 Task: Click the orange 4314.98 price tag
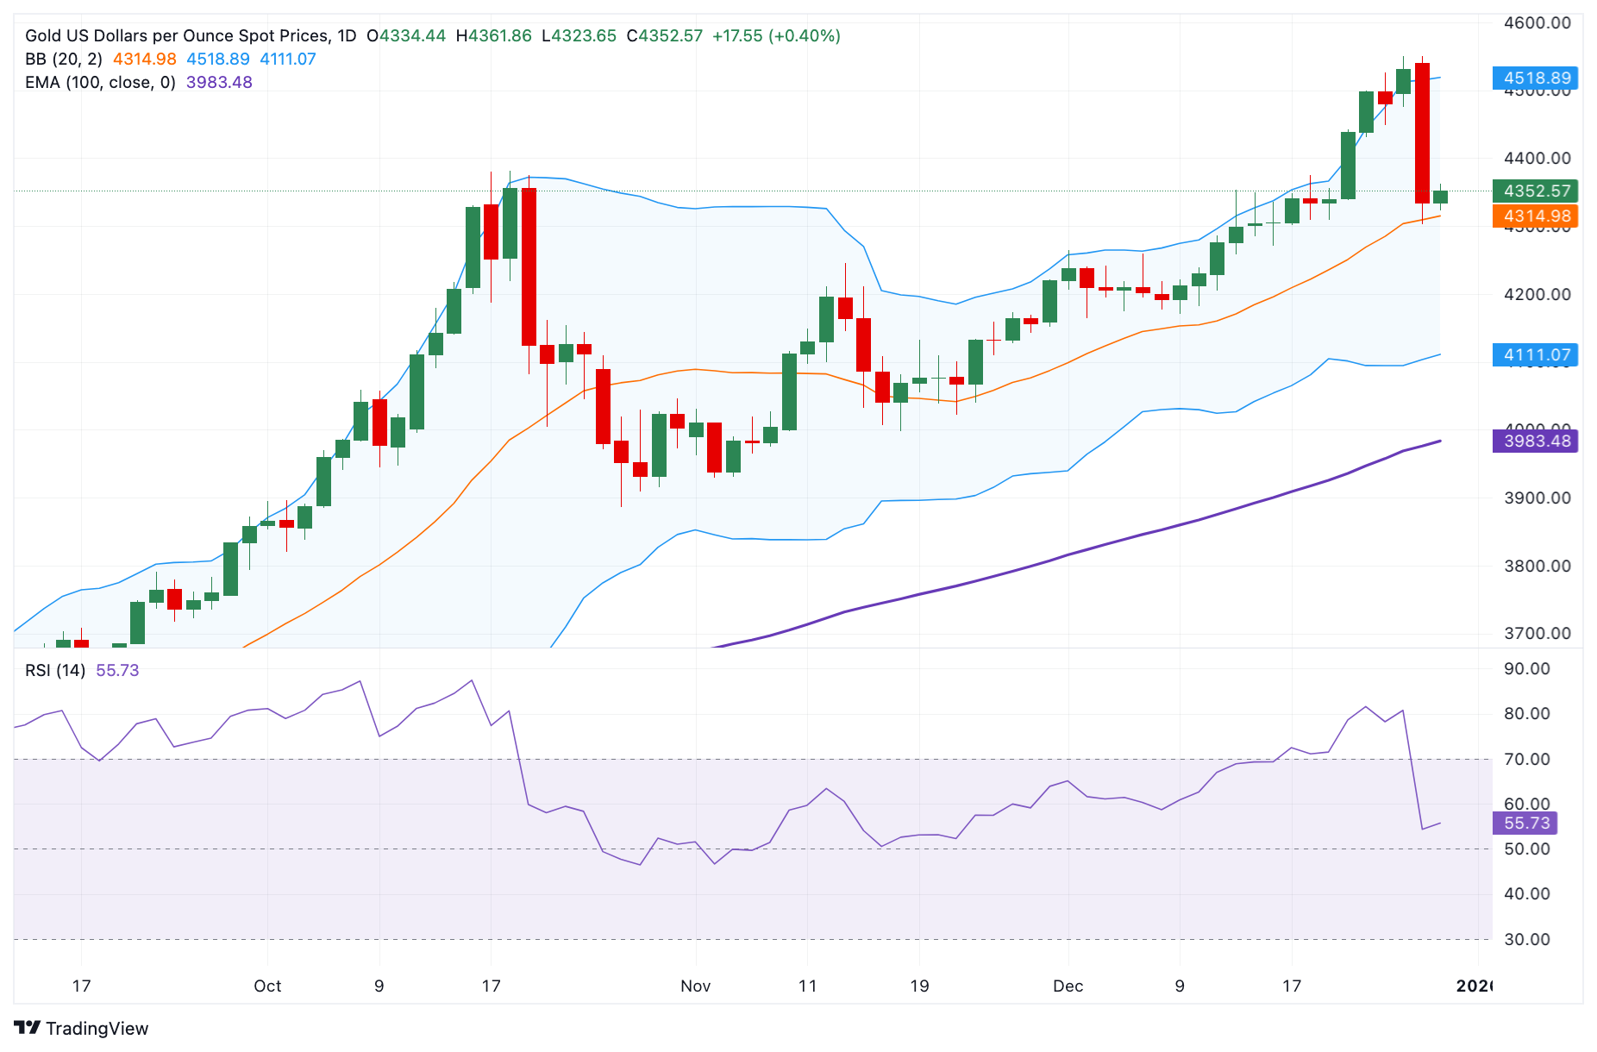click(1536, 216)
